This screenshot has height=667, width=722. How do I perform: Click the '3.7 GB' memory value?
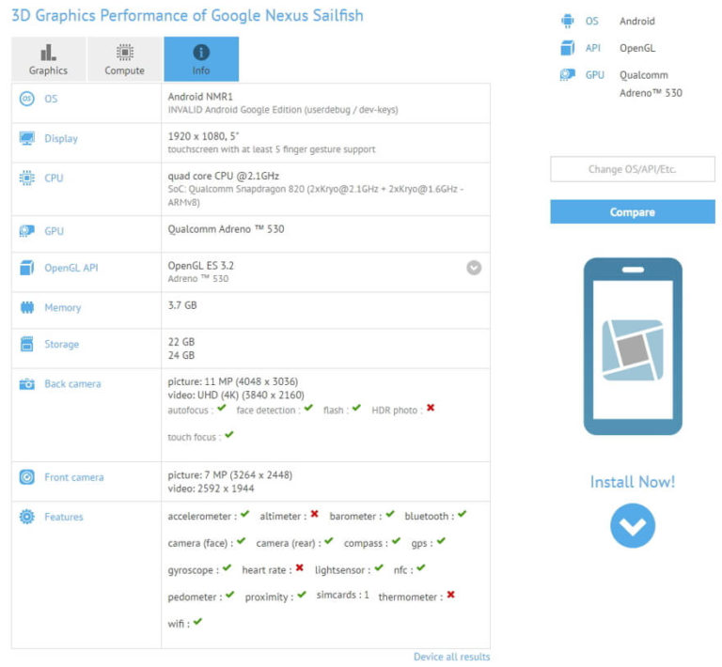(181, 305)
